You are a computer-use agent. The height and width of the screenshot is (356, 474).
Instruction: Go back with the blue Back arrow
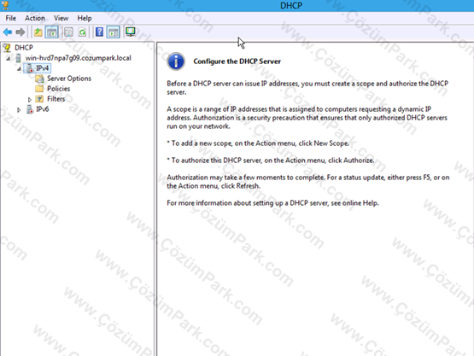pyautogui.click(x=7, y=32)
